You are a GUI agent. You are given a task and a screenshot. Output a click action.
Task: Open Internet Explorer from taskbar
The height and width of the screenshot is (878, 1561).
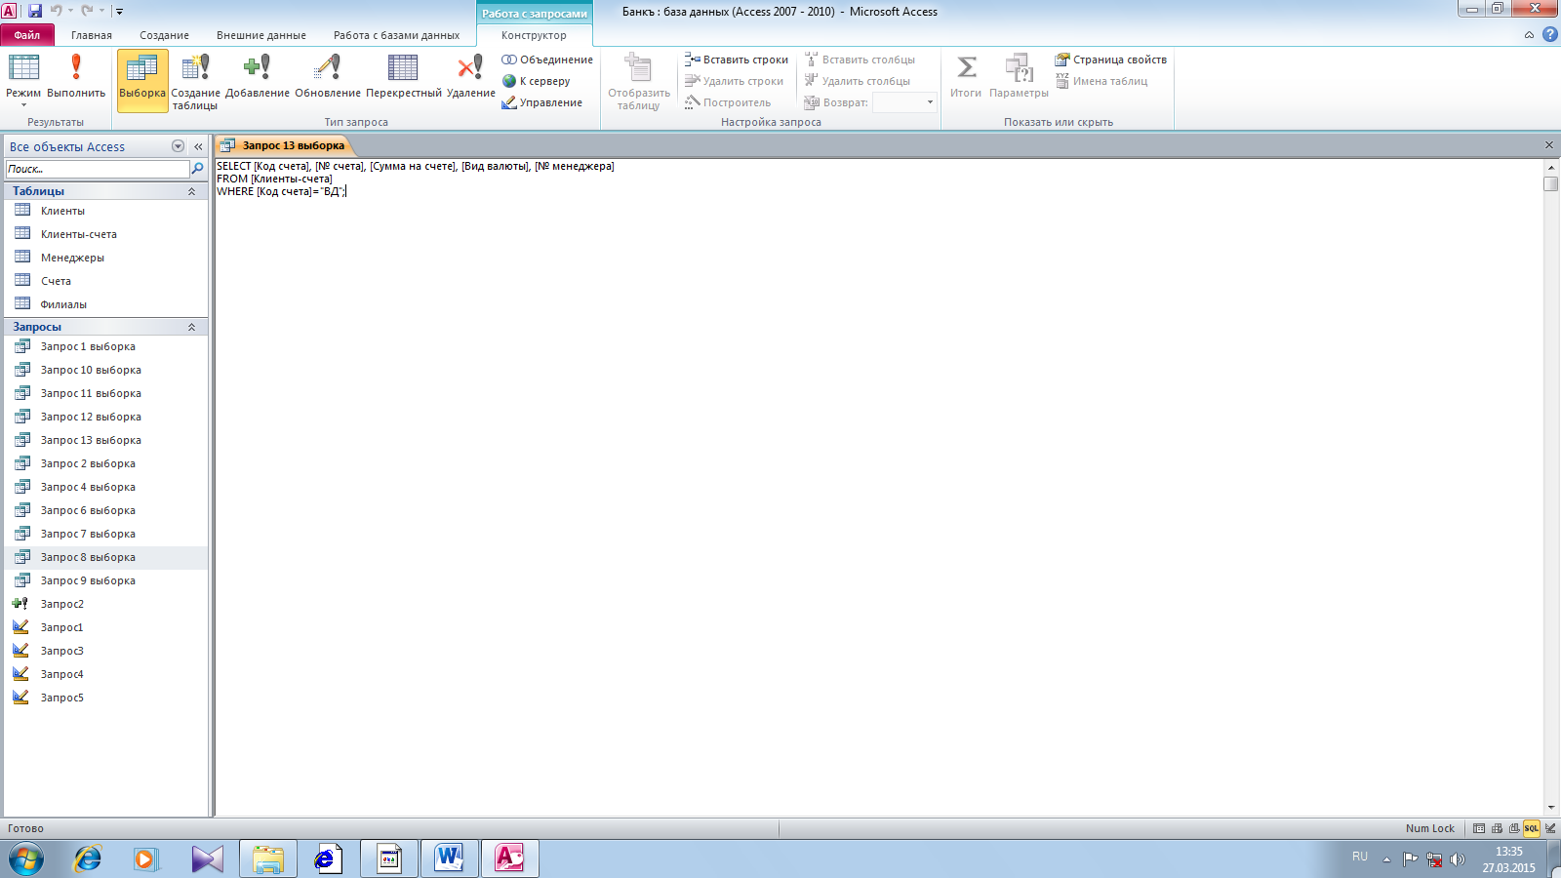(88, 858)
